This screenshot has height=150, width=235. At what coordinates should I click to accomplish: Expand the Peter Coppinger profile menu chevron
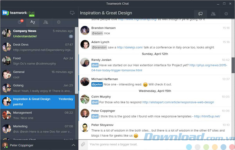[74, 145]
